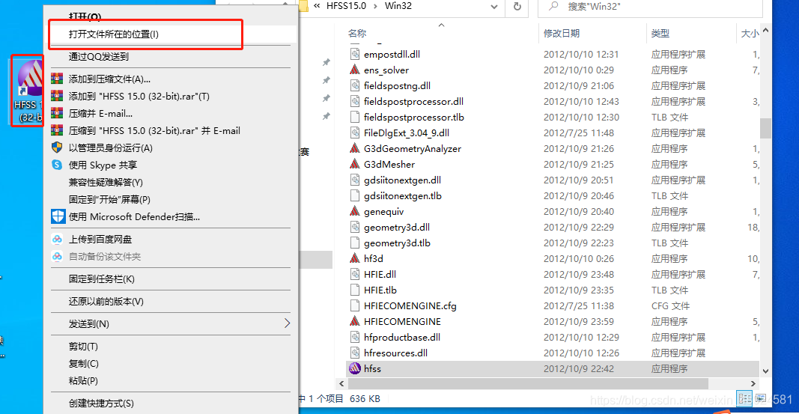Click the 类型 column header
799x414 pixels.
coord(660,34)
